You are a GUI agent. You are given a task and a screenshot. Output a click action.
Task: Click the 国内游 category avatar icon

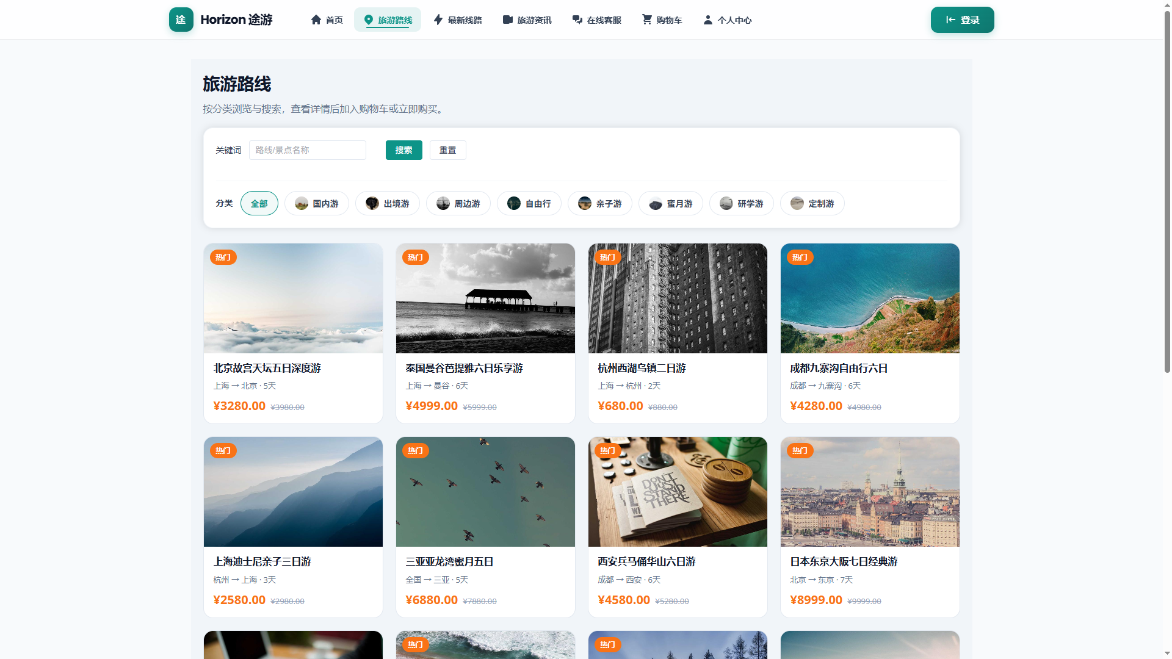(302, 203)
